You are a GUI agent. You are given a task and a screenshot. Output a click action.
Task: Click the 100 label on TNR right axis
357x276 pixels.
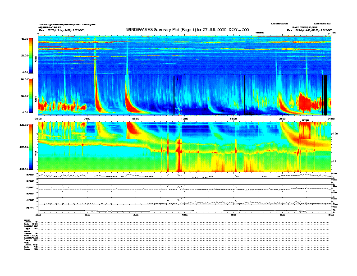(x=335, y=133)
